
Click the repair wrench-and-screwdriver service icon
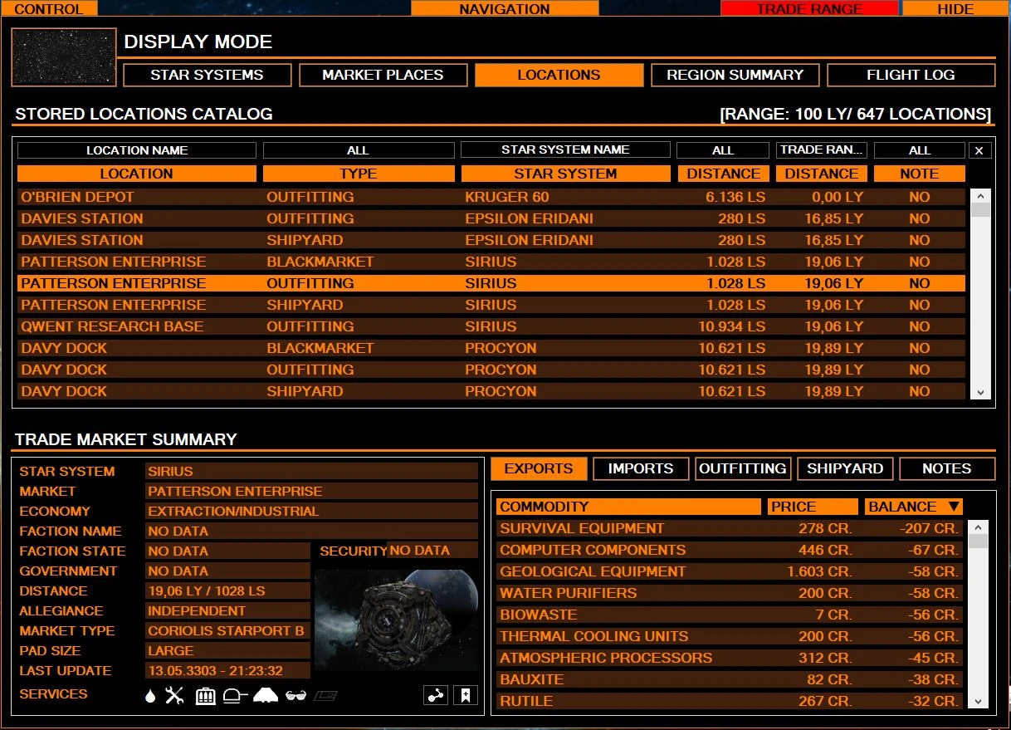point(174,695)
